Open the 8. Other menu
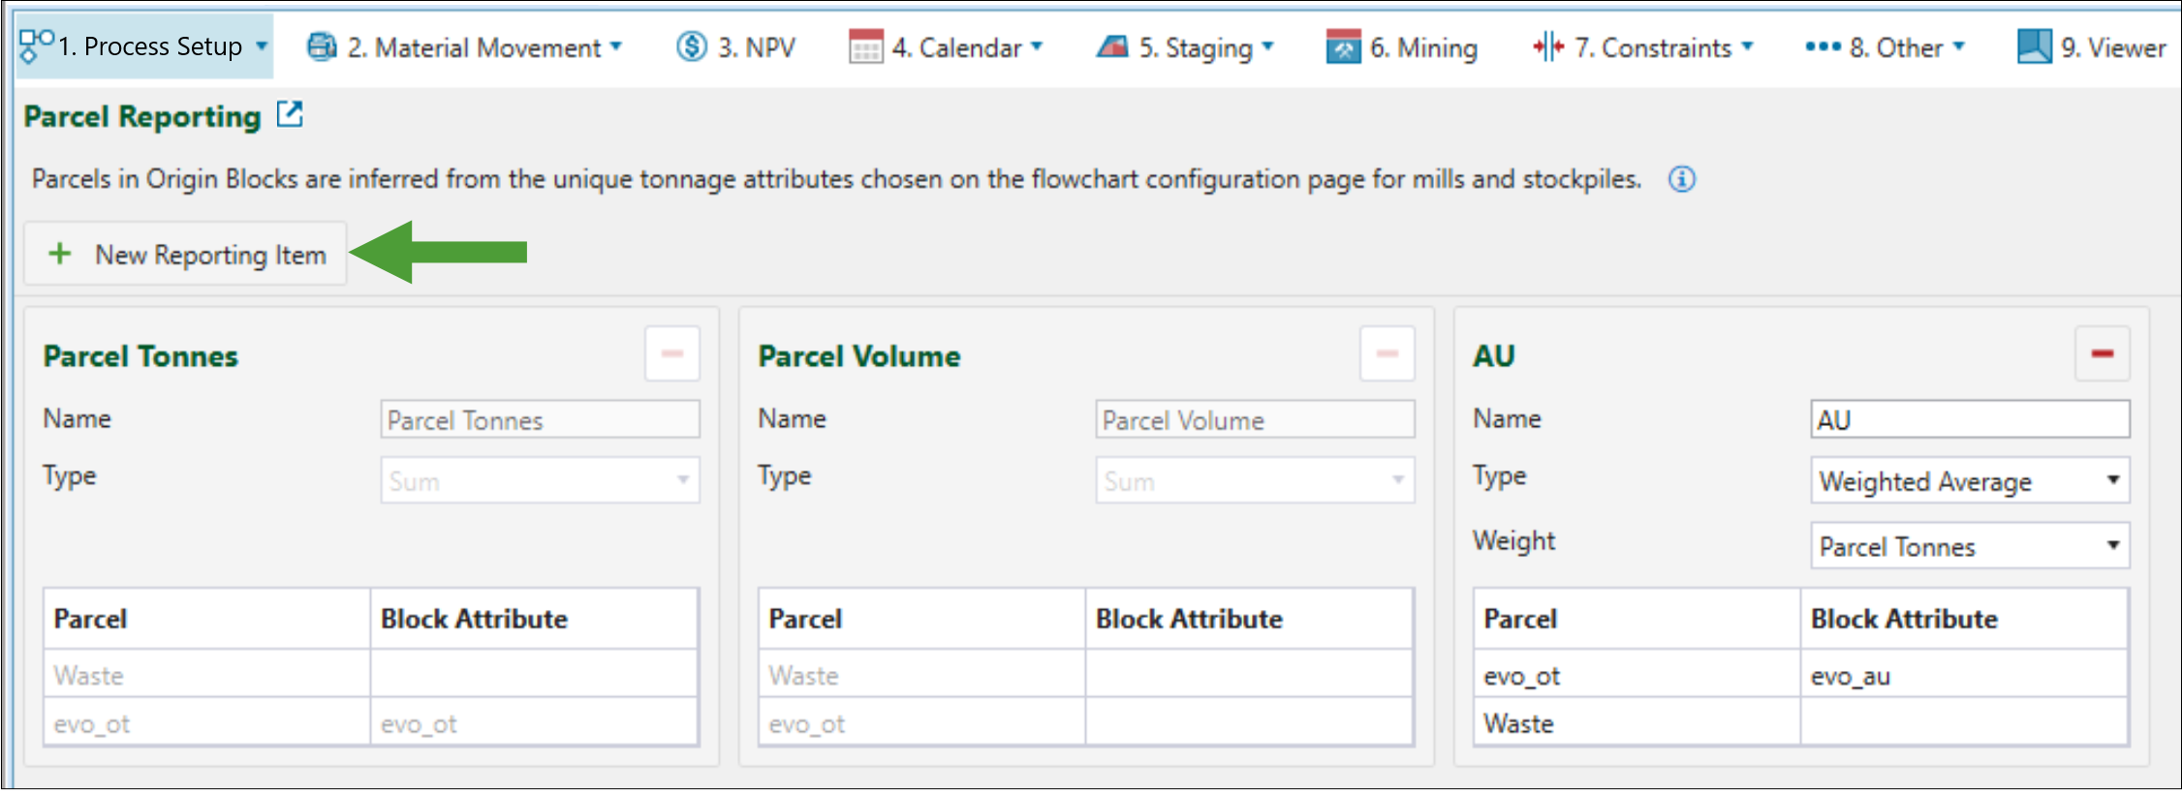This screenshot has width=2182, height=793. click(1885, 46)
